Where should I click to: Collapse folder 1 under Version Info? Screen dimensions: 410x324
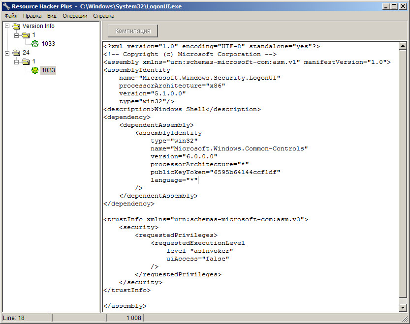17,35
